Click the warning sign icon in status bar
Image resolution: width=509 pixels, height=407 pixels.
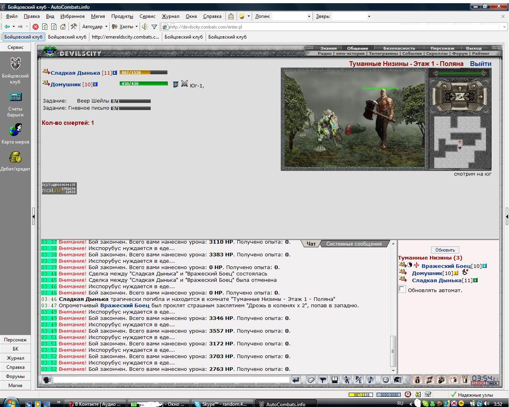[x=418, y=394]
